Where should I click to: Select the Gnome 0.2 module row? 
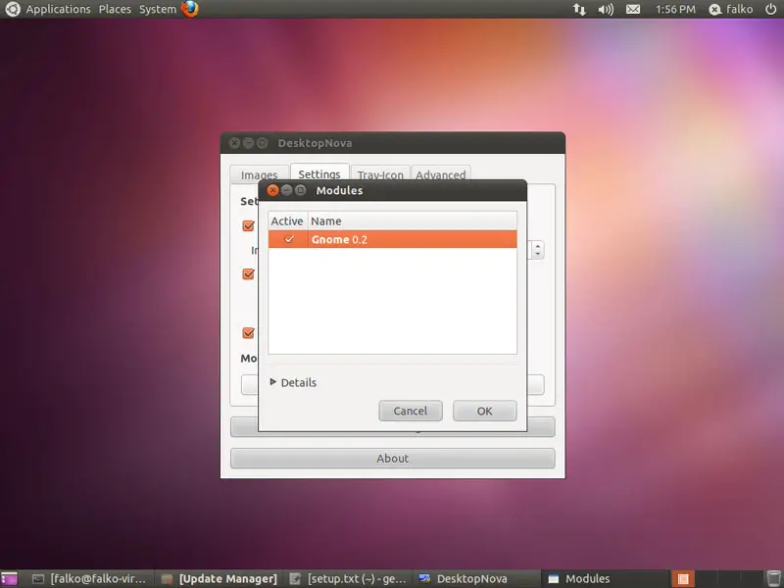pos(393,239)
